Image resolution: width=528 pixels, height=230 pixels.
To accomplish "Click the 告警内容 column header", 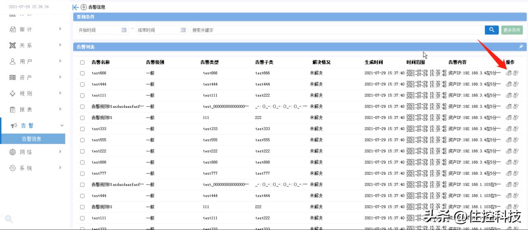I will [457, 62].
